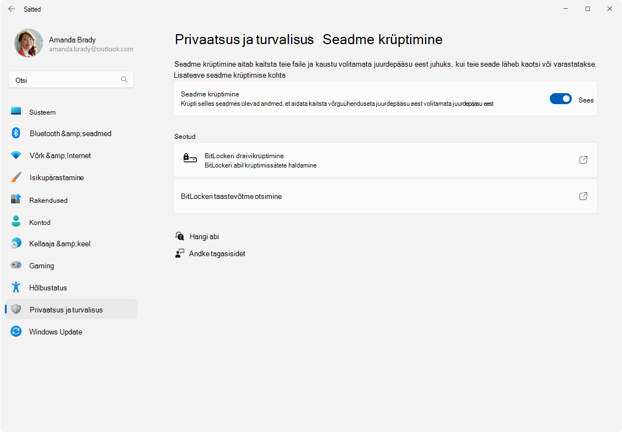The image size is (622, 432).
Task: Click amanda.brady@outlook.com account email
Action: 91,49
